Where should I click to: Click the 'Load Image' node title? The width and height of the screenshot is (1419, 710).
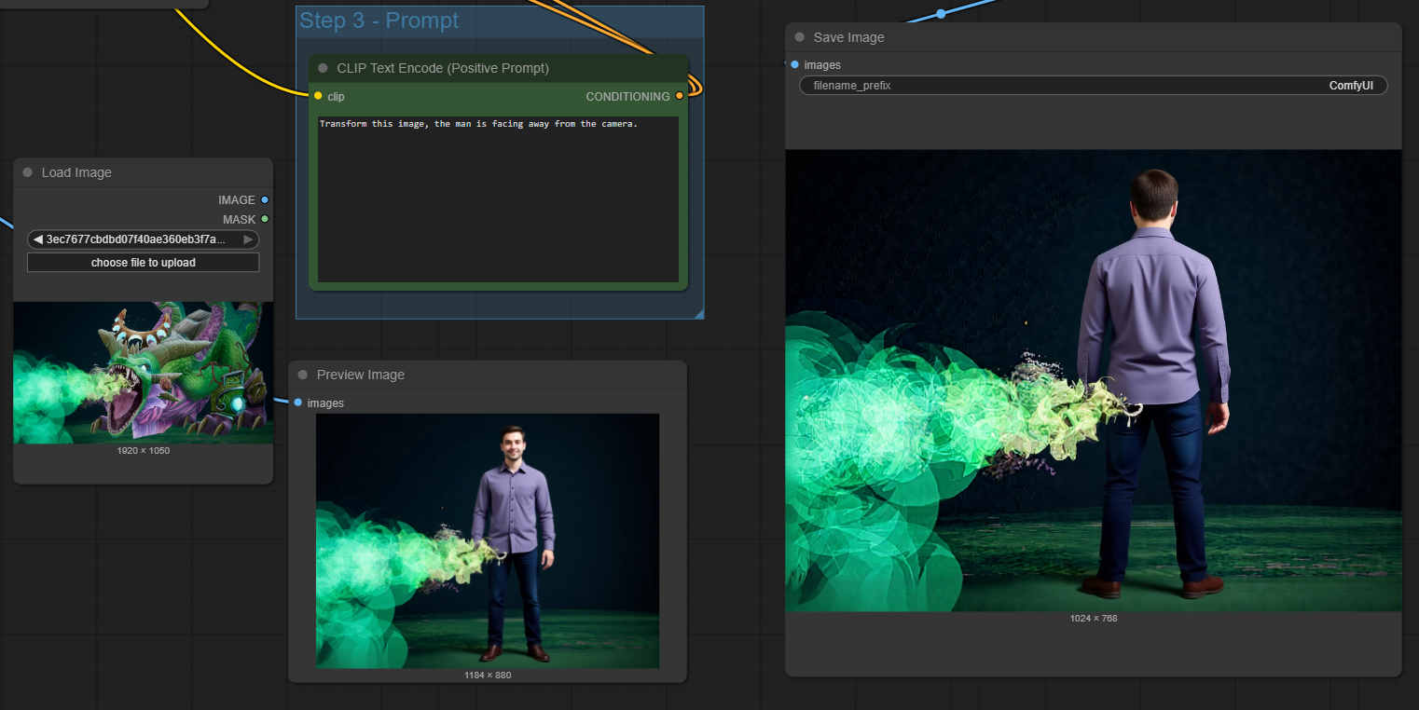click(76, 172)
